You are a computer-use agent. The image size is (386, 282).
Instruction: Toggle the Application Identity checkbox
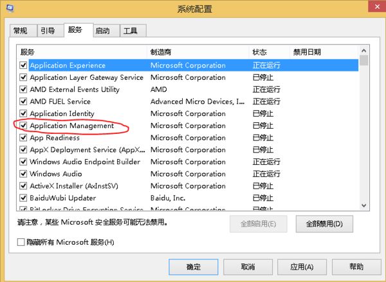pos(23,113)
